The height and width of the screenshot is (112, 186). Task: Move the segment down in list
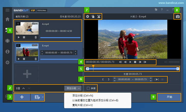(x=29, y=88)
